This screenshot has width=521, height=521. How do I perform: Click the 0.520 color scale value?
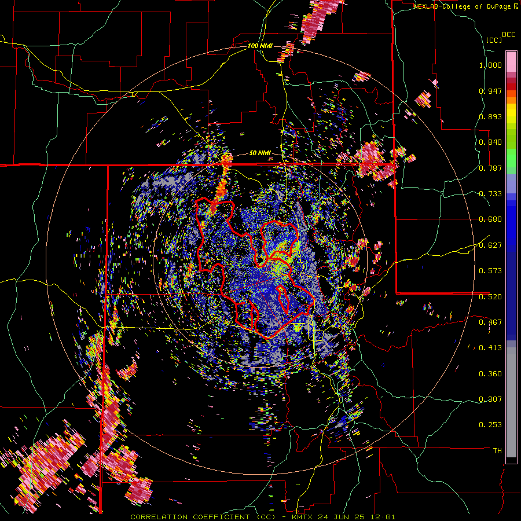click(490, 296)
